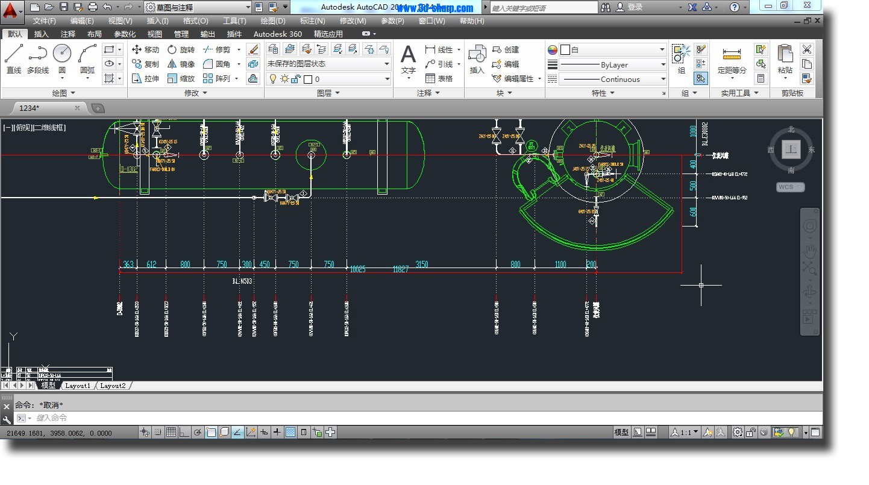The height and width of the screenshot is (485, 869).
Task: Expand the 修改 panel title
Action: click(195, 93)
